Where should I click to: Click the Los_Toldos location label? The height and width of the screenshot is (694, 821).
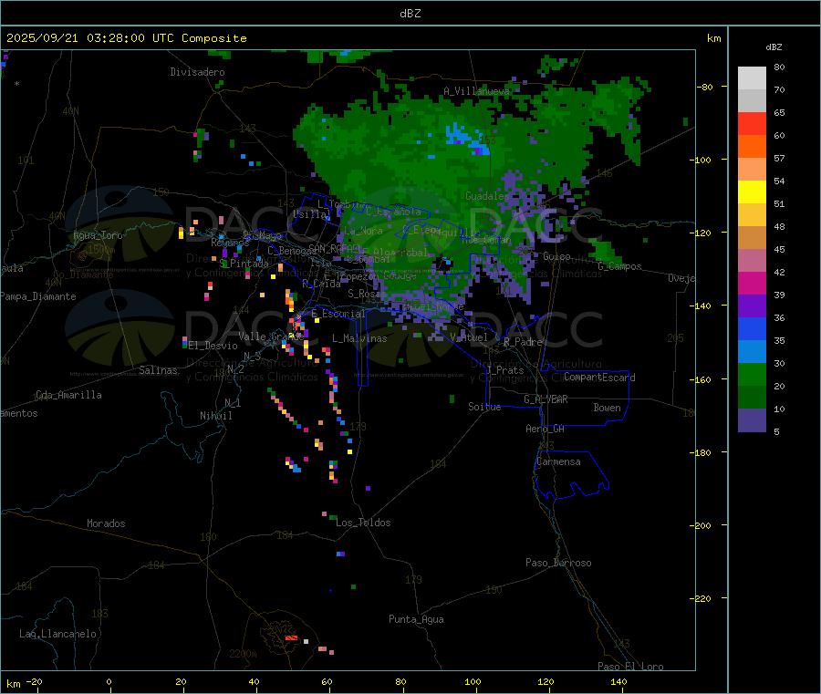click(x=363, y=523)
